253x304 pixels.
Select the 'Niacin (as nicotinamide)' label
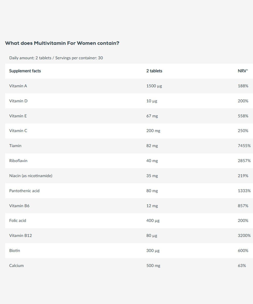tap(31, 176)
